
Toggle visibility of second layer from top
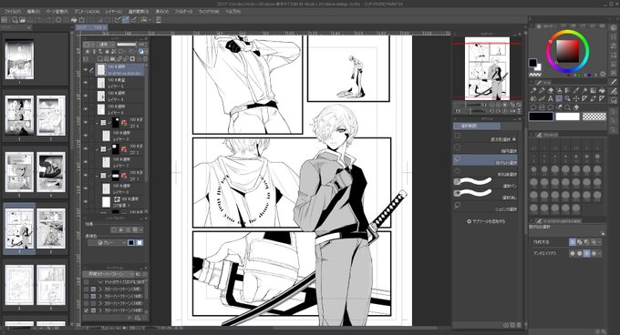click(86, 83)
